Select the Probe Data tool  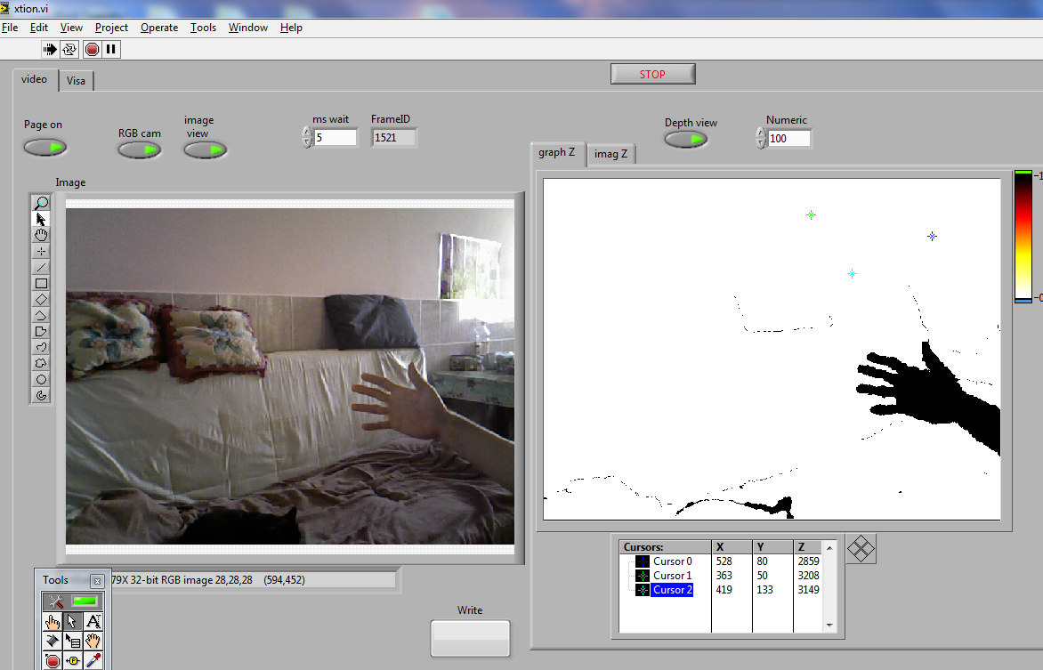pyautogui.click(x=72, y=661)
